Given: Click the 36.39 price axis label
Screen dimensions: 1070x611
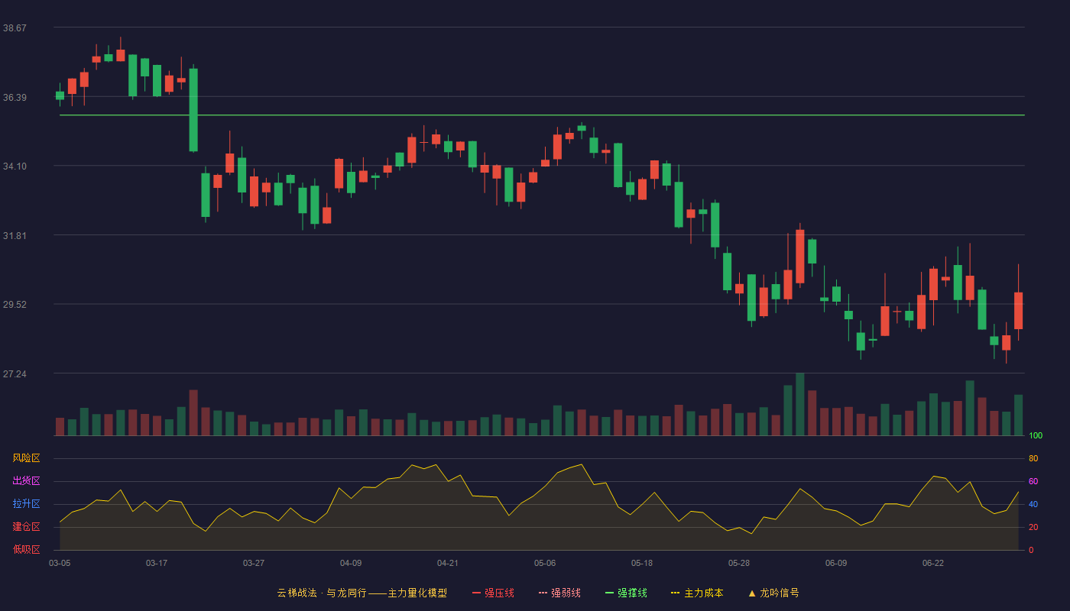Looking at the screenshot, I should [x=15, y=97].
